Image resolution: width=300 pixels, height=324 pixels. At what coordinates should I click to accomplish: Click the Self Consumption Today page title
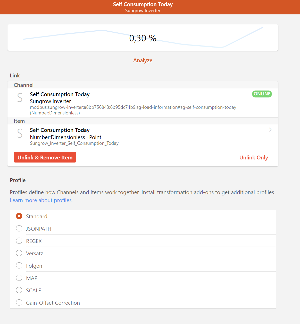click(x=143, y=4)
